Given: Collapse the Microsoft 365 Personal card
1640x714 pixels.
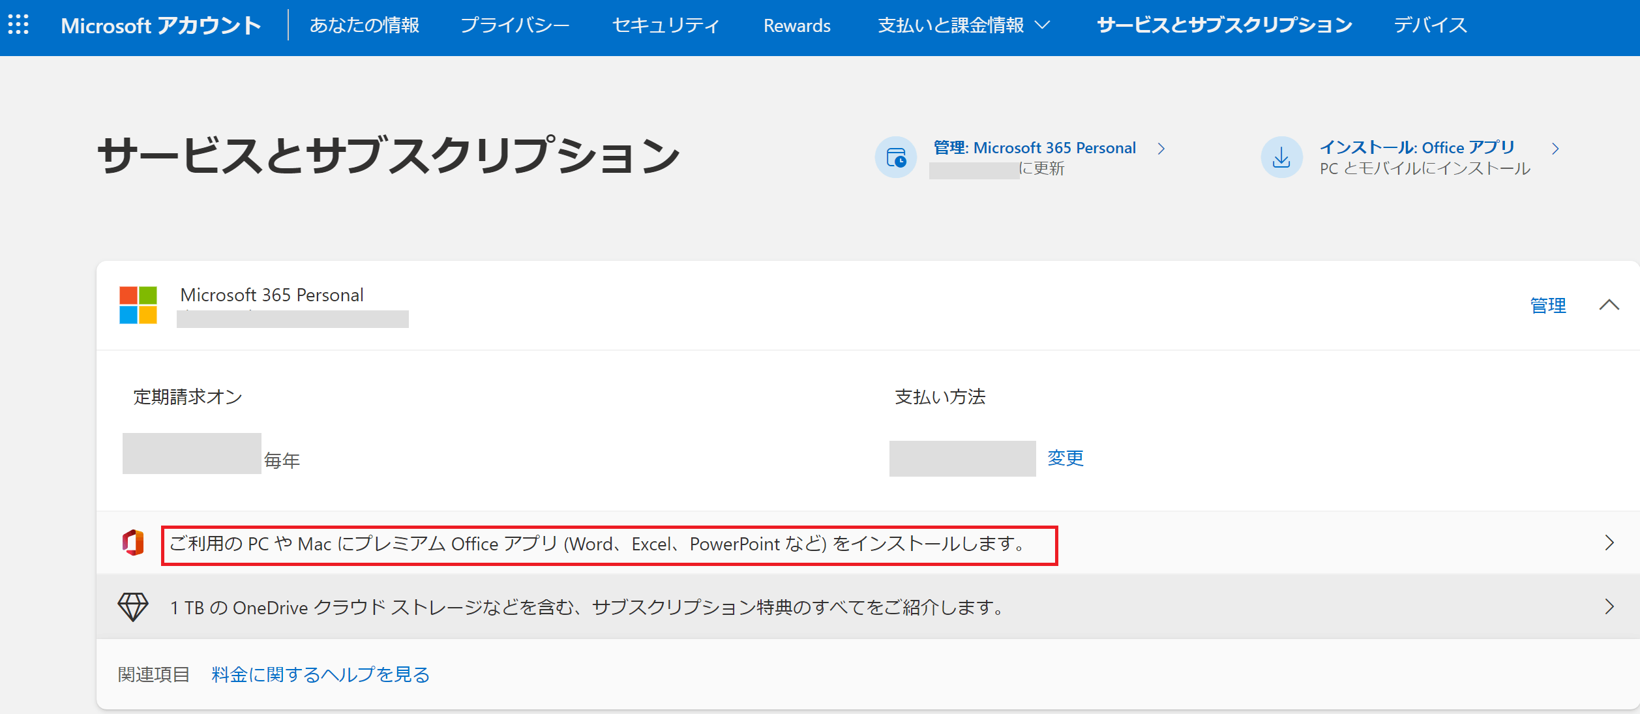Looking at the screenshot, I should pos(1609,305).
